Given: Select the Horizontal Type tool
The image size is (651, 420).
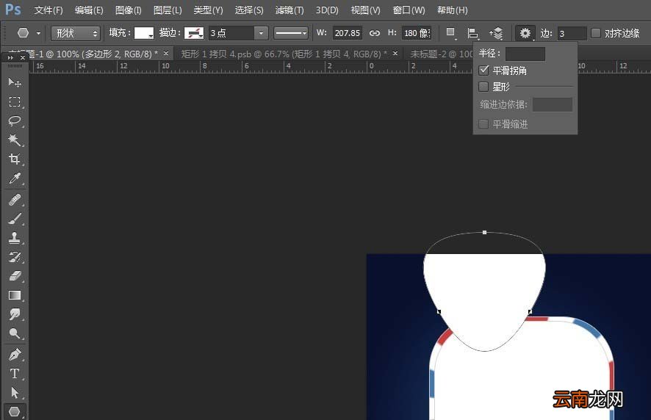Looking at the screenshot, I should point(15,374).
